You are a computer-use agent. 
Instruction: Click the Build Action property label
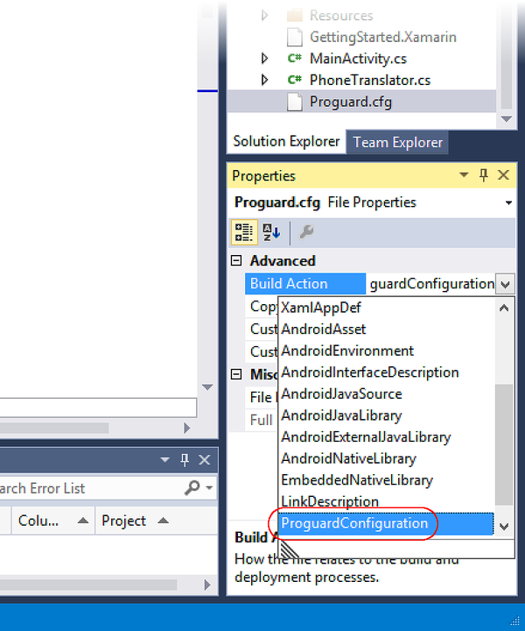[305, 284]
